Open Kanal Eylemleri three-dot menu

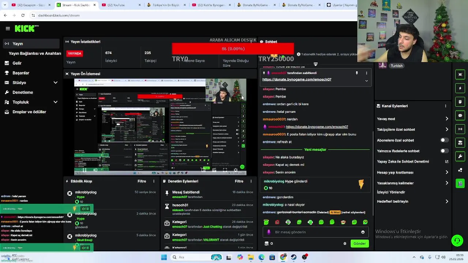pos(445,106)
